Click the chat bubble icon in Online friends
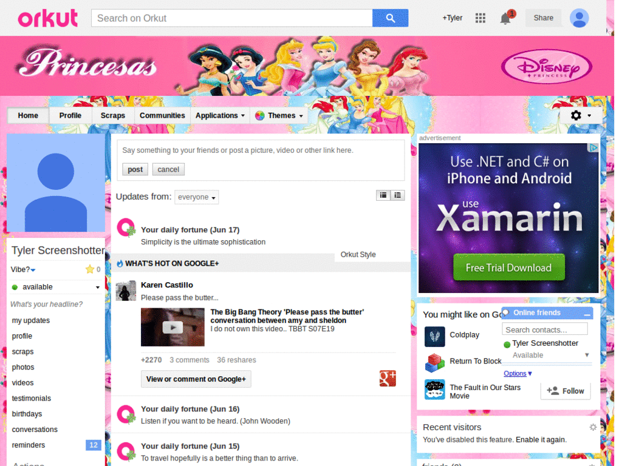Viewport: 622px width, 466px height. 506,312
